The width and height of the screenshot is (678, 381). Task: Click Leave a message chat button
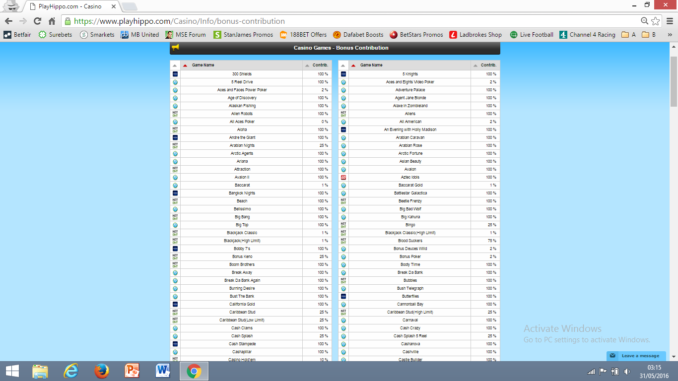click(x=636, y=356)
